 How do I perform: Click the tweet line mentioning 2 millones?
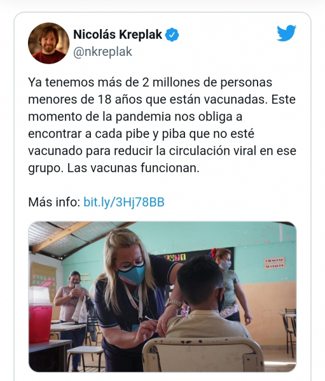coord(150,83)
